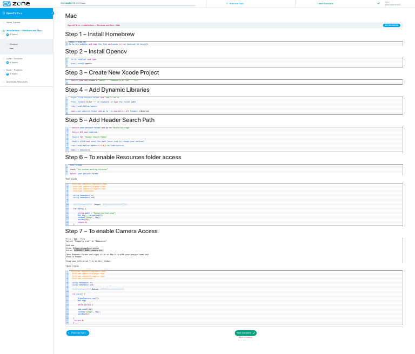This screenshot has width=415, height=354.
Task: Click the In Progress status badge
Action: (x=393, y=25)
